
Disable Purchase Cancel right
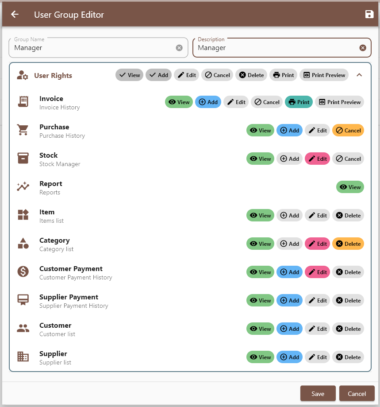point(348,130)
